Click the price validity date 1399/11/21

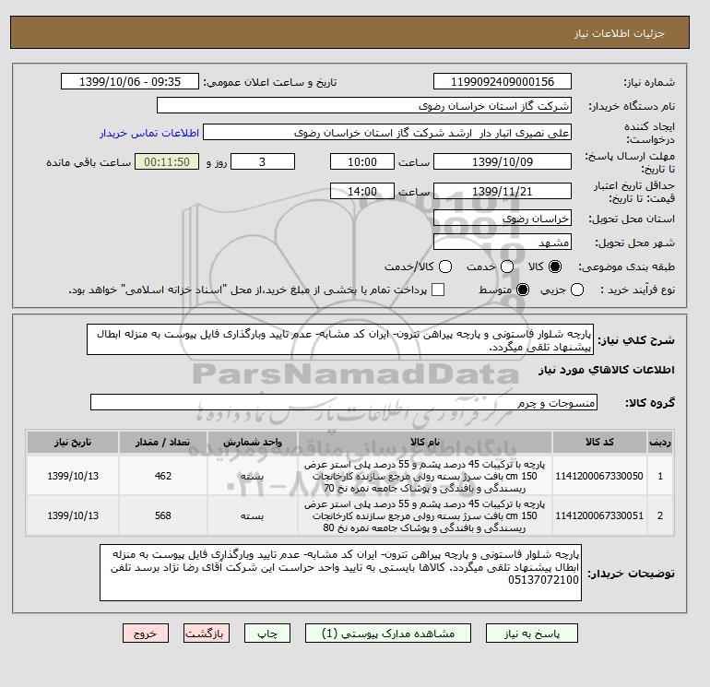click(503, 191)
